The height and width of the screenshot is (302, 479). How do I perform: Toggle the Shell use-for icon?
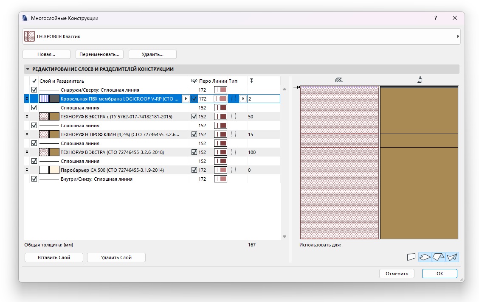coord(452,257)
